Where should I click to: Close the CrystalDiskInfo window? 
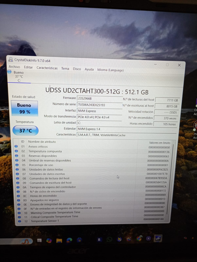pyautogui.click(x=179, y=65)
